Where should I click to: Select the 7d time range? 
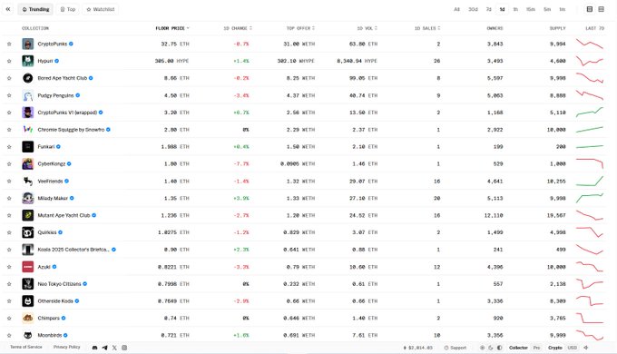(x=489, y=9)
